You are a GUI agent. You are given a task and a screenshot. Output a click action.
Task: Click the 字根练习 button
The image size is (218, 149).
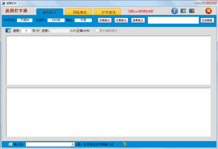tap(105, 20)
